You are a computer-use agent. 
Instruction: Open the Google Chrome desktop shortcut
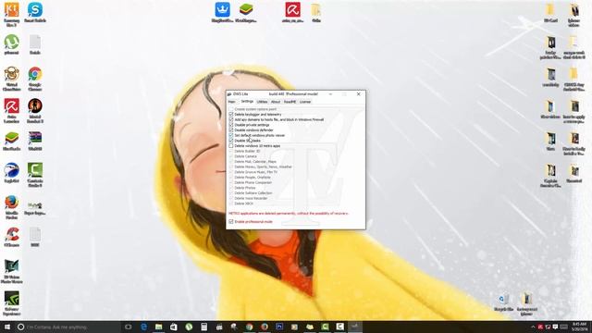coord(35,79)
